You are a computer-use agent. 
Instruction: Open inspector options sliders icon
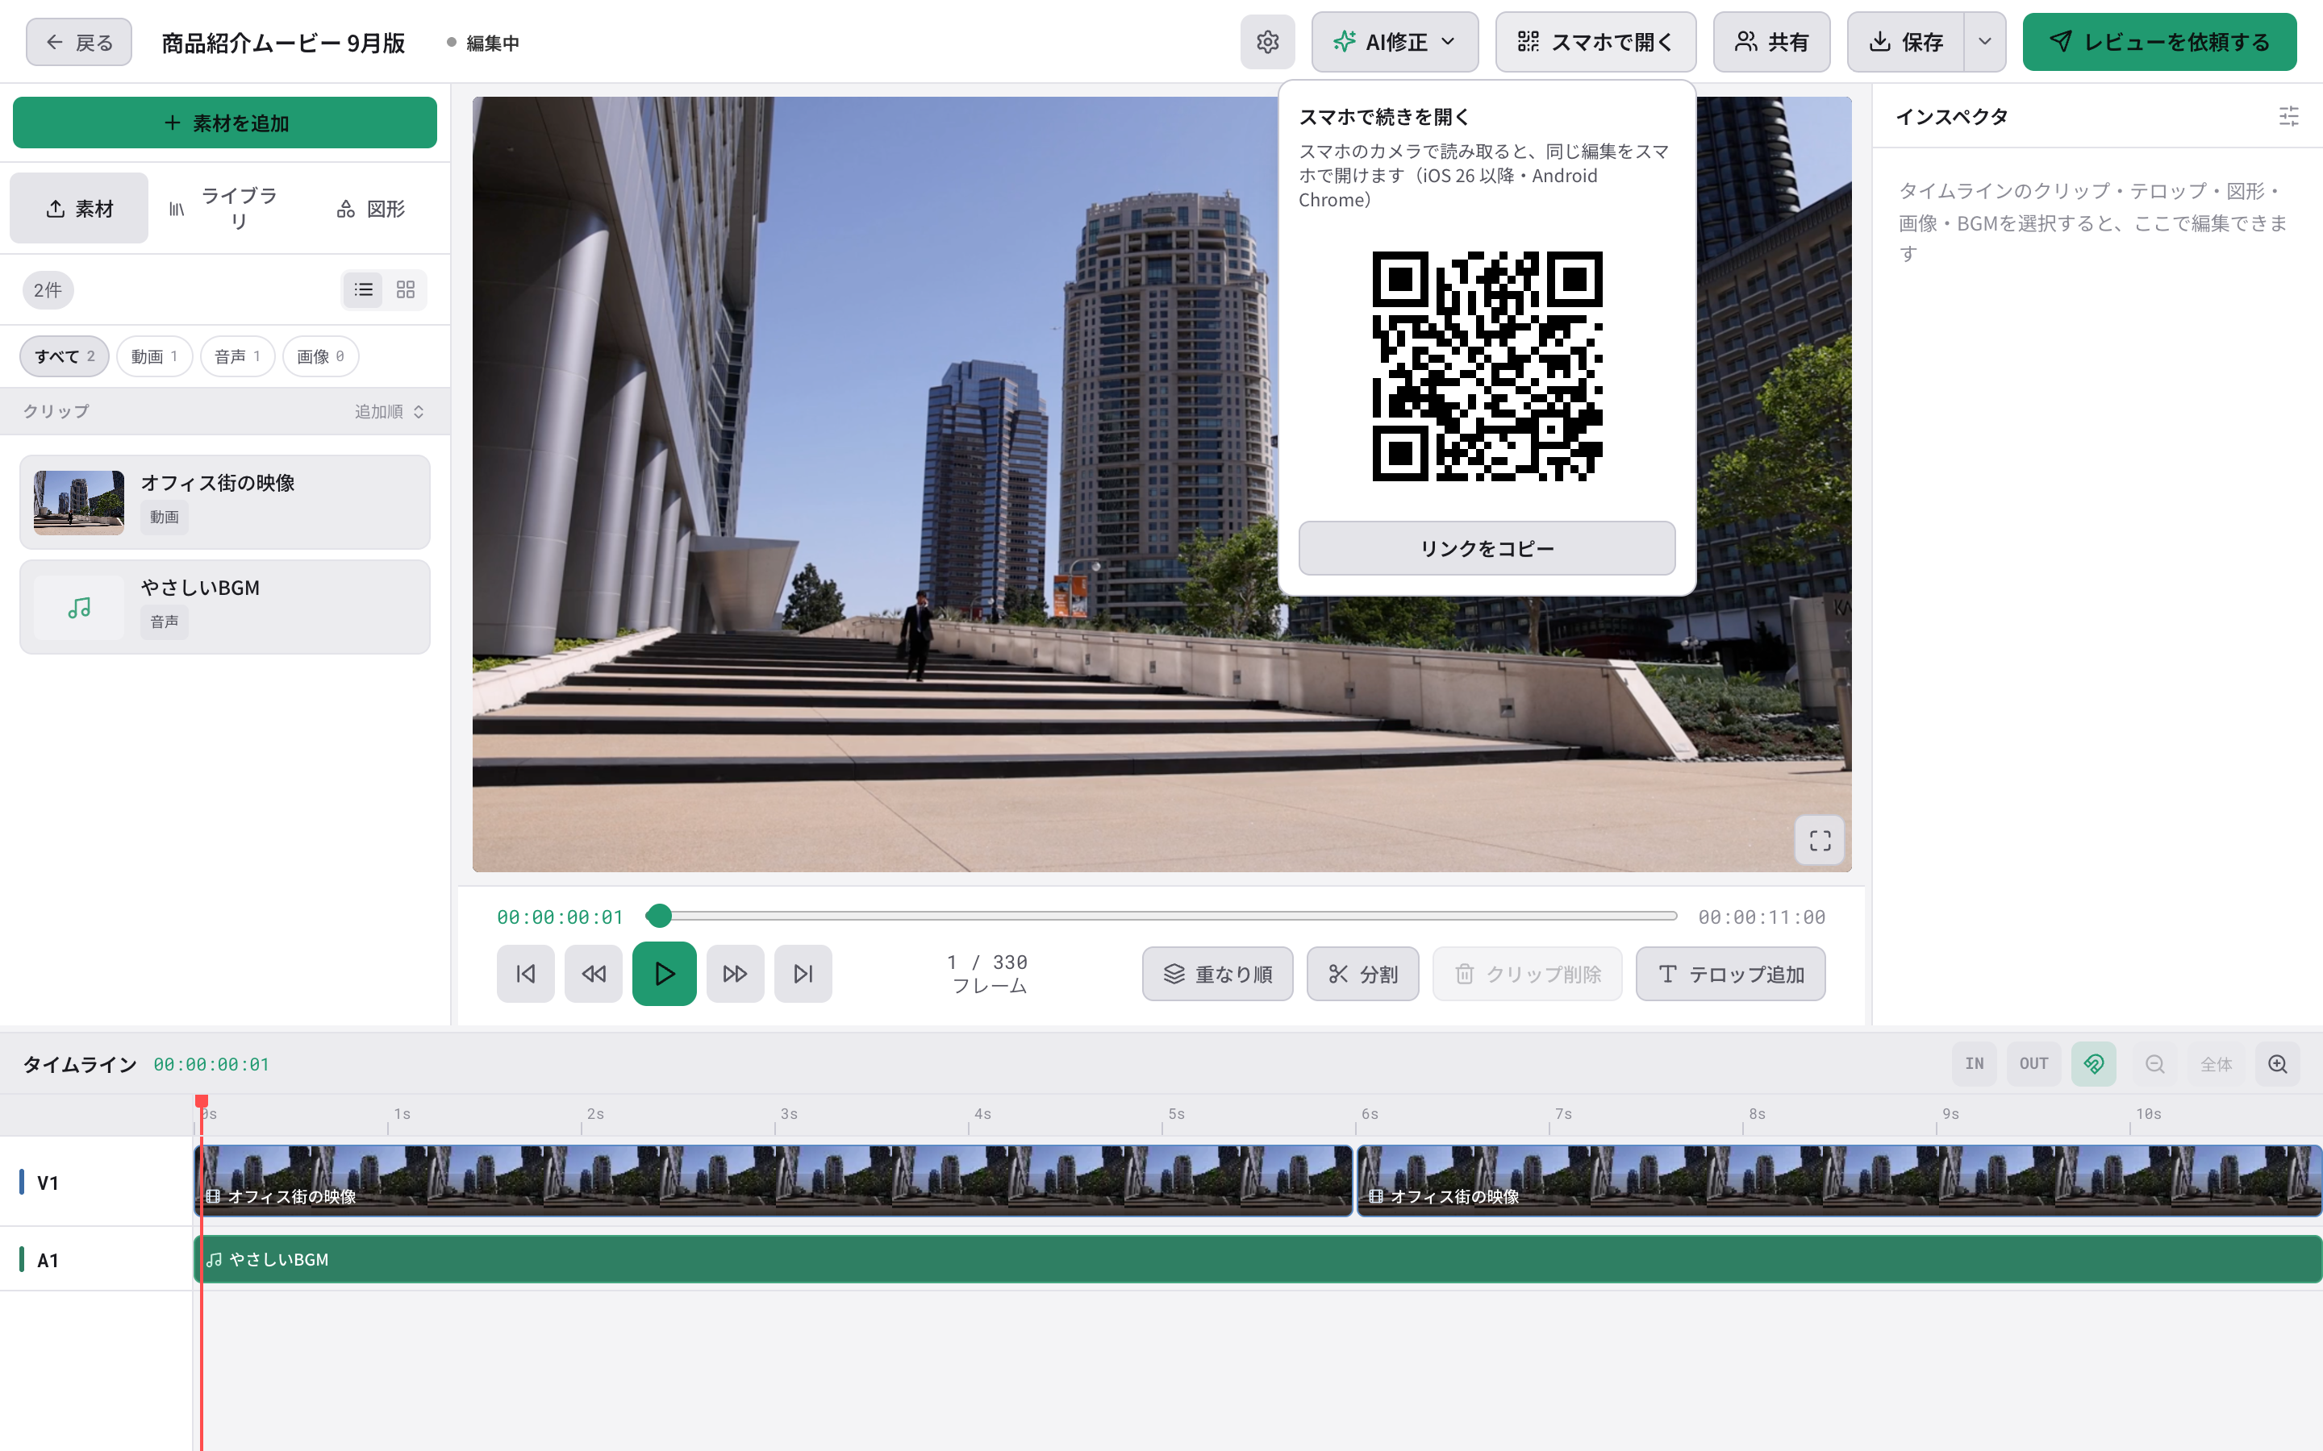pos(2288,117)
